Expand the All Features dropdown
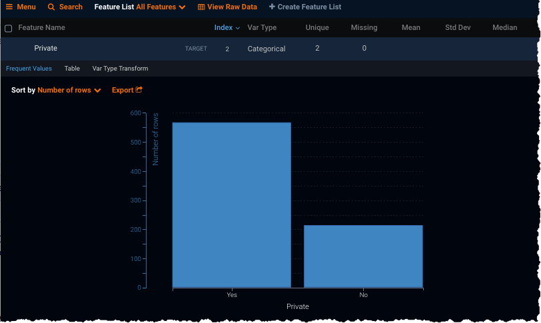541x323 pixels. (161, 7)
